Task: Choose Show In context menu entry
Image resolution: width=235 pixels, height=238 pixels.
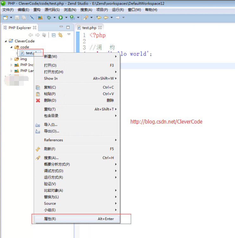Action: click(77, 78)
